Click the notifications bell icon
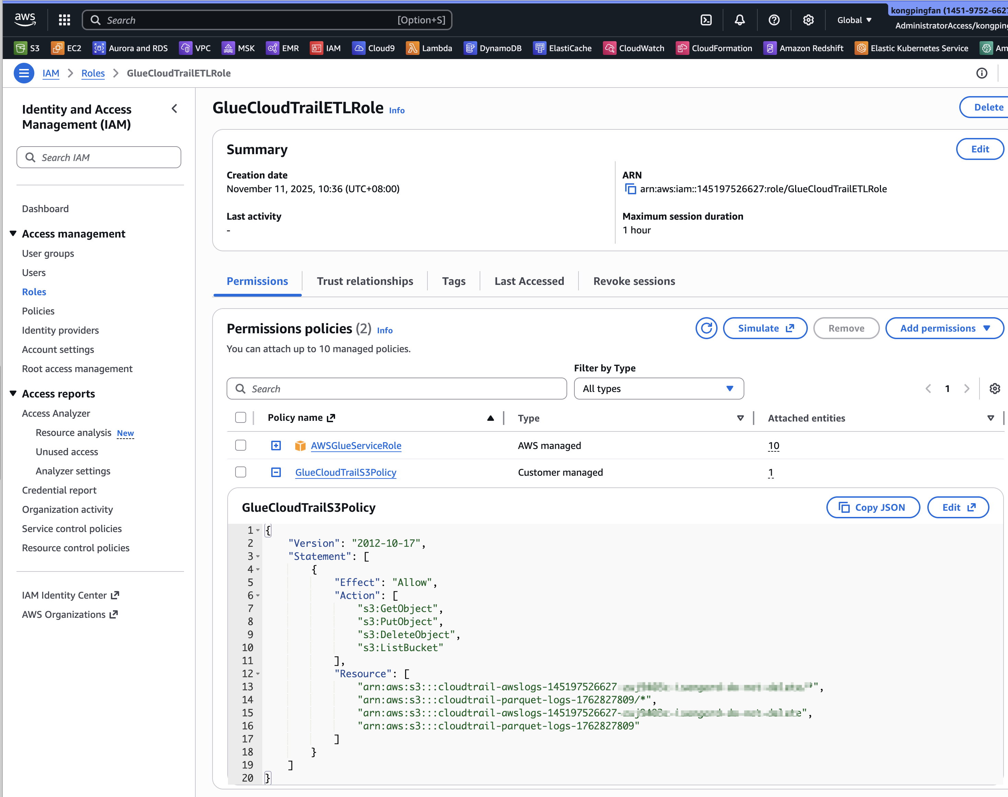The image size is (1008, 797). pyautogui.click(x=740, y=20)
